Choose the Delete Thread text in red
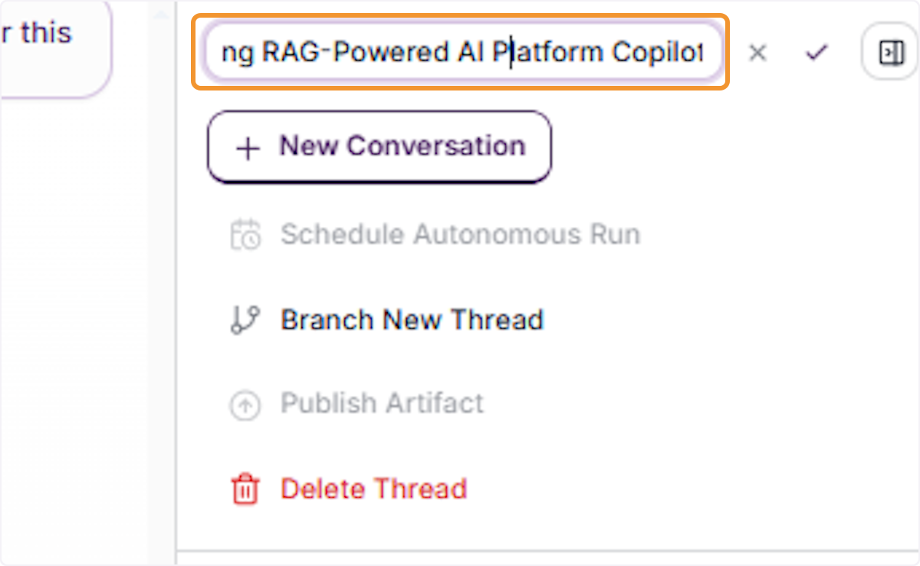Screen dimensions: 920x566 pos(373,489)
